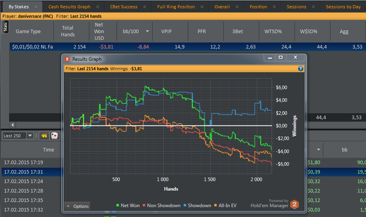366x217 pixels.
Task: Sort by Agg column header
Action: click(x=344, y=31)
